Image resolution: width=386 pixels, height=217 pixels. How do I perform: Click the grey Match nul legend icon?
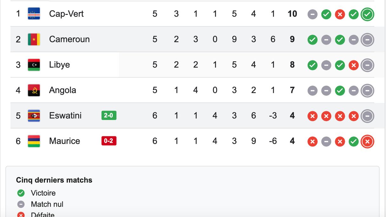pos(21,204)
